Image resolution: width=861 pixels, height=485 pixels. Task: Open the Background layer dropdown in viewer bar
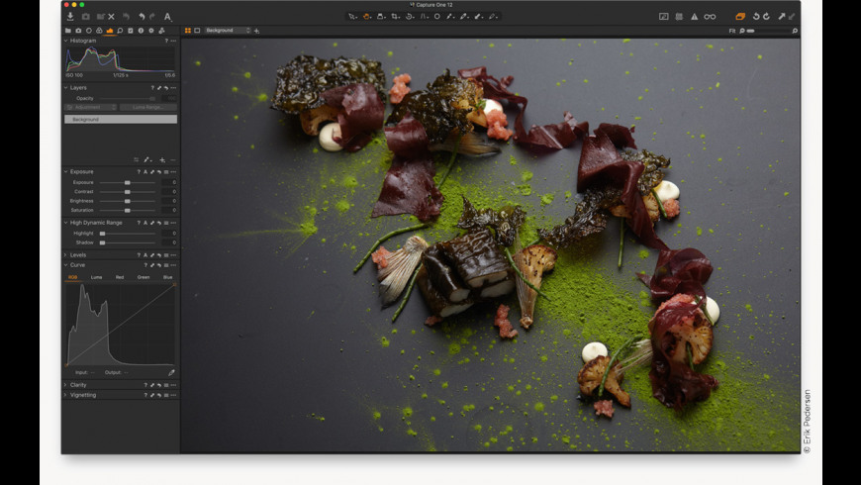click(x=228, y=31)
